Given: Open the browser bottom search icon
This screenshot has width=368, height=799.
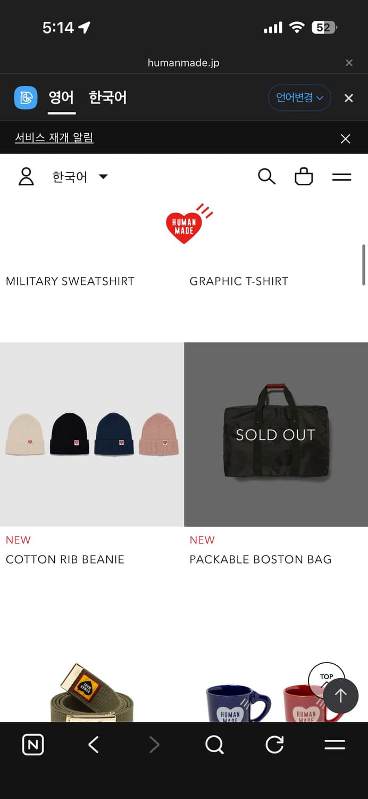Looking at the screenshot, I should click(x=214, y=745).
